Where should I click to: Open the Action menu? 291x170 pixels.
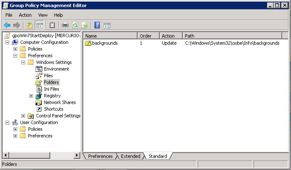25,15
